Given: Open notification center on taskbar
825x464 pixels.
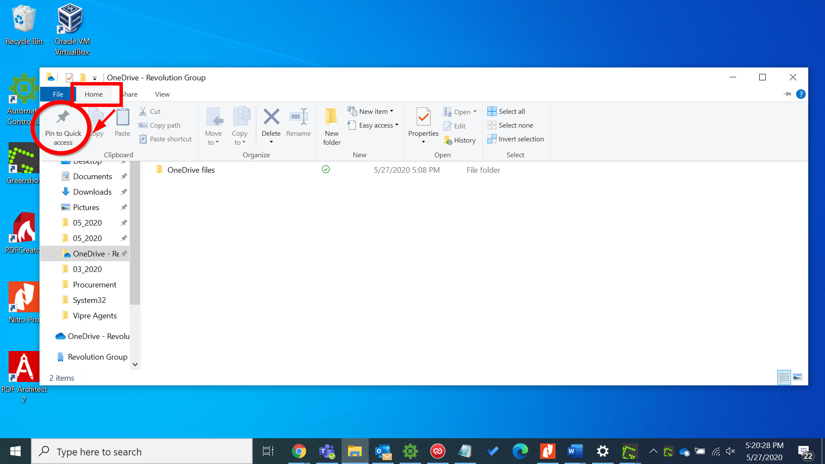Looking at the screenshot, I should [806, 452].
